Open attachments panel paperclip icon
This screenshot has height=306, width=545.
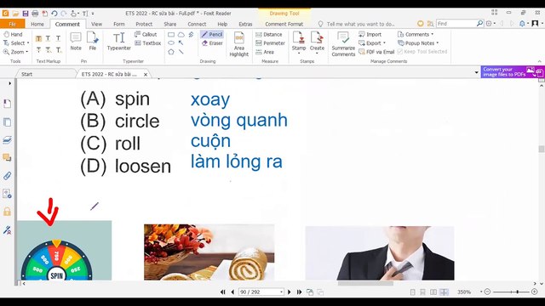7,176
